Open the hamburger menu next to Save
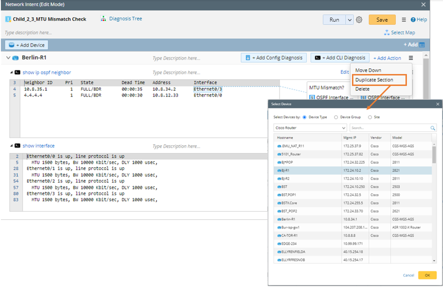The width and height of the screenshot is (443, 287). [x=404, y=20]
